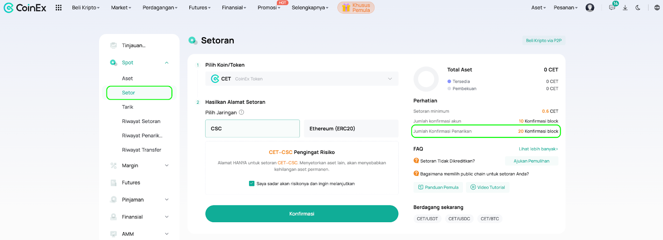Screen dimensions: 663x240
Task: Open the Perdagangan top menu
Action: pyautogui.click(x=160, y=7)
